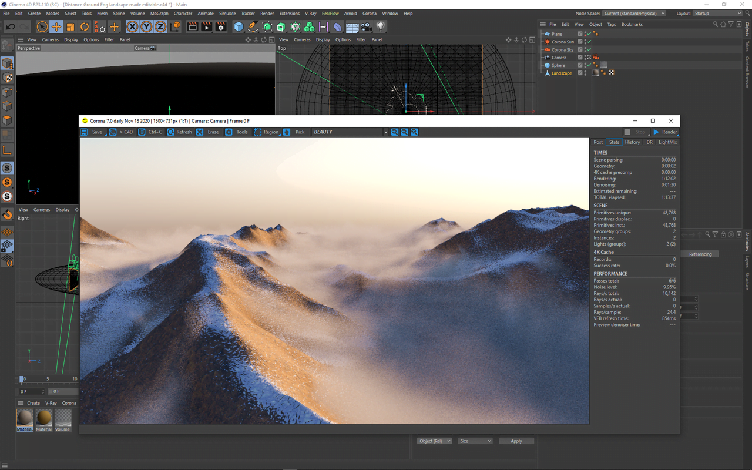Open Edit Render Settings clapperboard icon
This screenshot has height=470, width=752.
(221, 26)
